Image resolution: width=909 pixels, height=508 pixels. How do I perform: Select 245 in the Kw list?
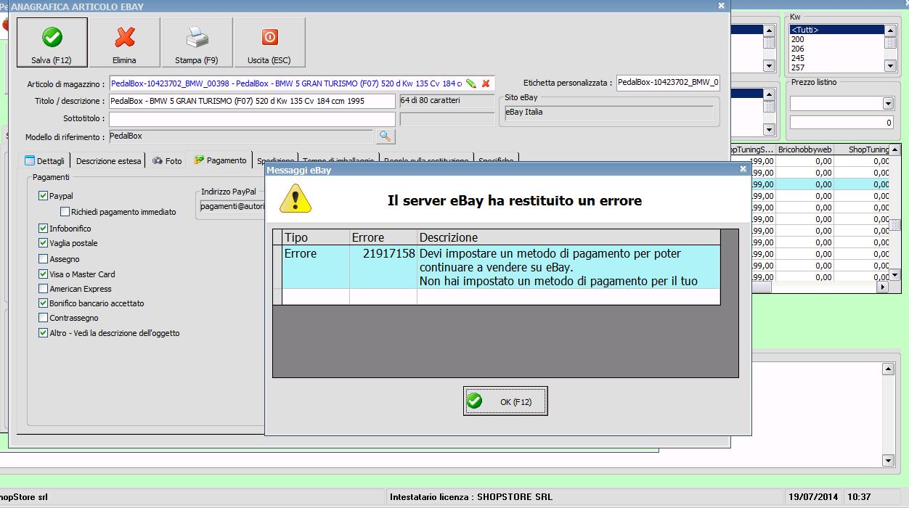pos(836,58)
